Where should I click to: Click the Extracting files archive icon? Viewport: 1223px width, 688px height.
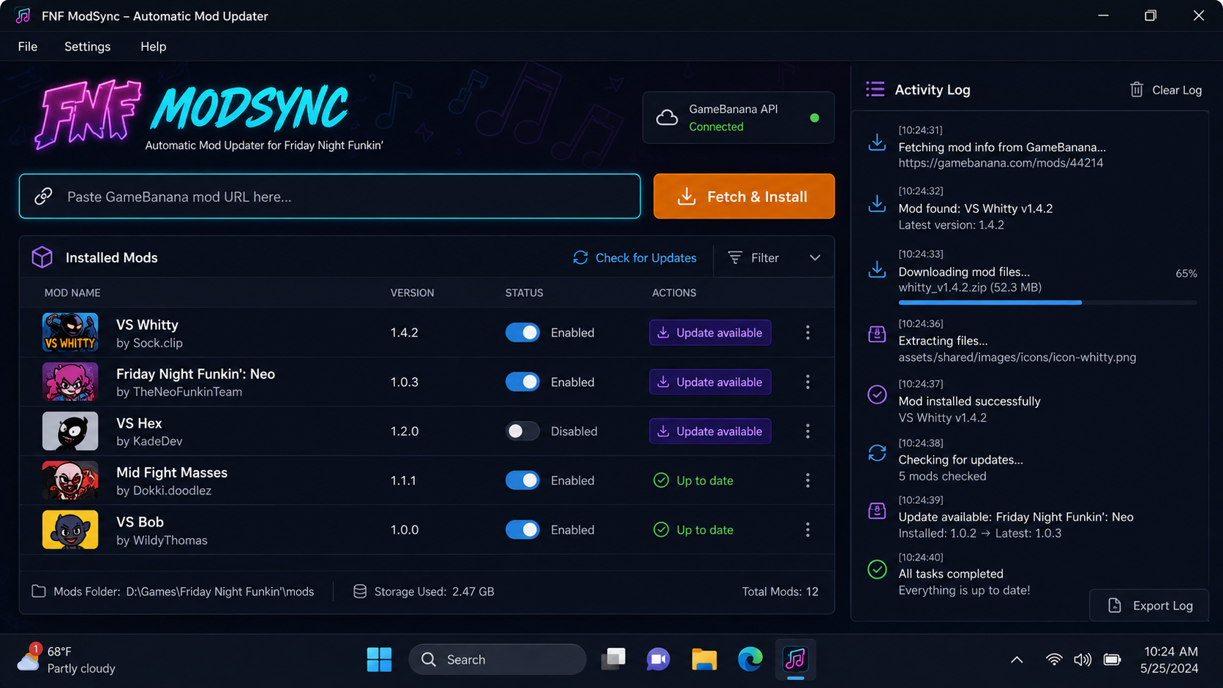(876, 335)
